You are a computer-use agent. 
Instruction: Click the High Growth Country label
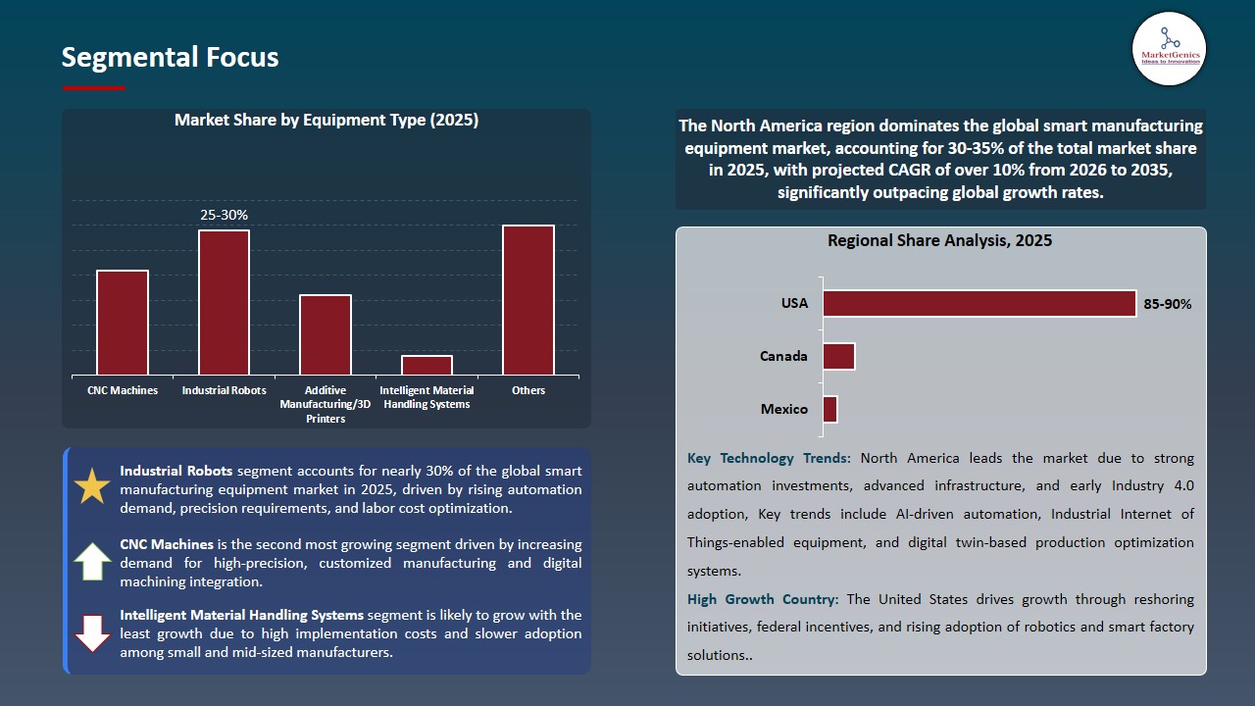pos(763,599)
